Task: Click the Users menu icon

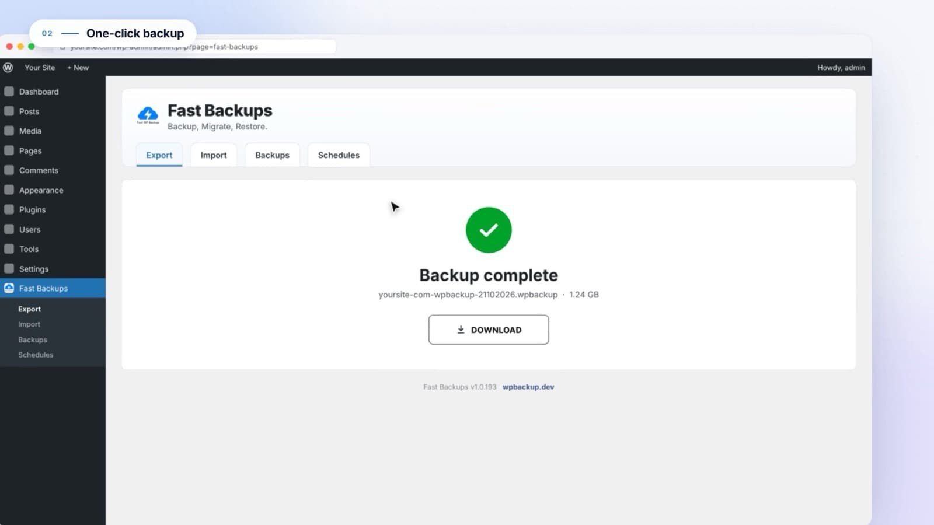Action: coord(9,229)
